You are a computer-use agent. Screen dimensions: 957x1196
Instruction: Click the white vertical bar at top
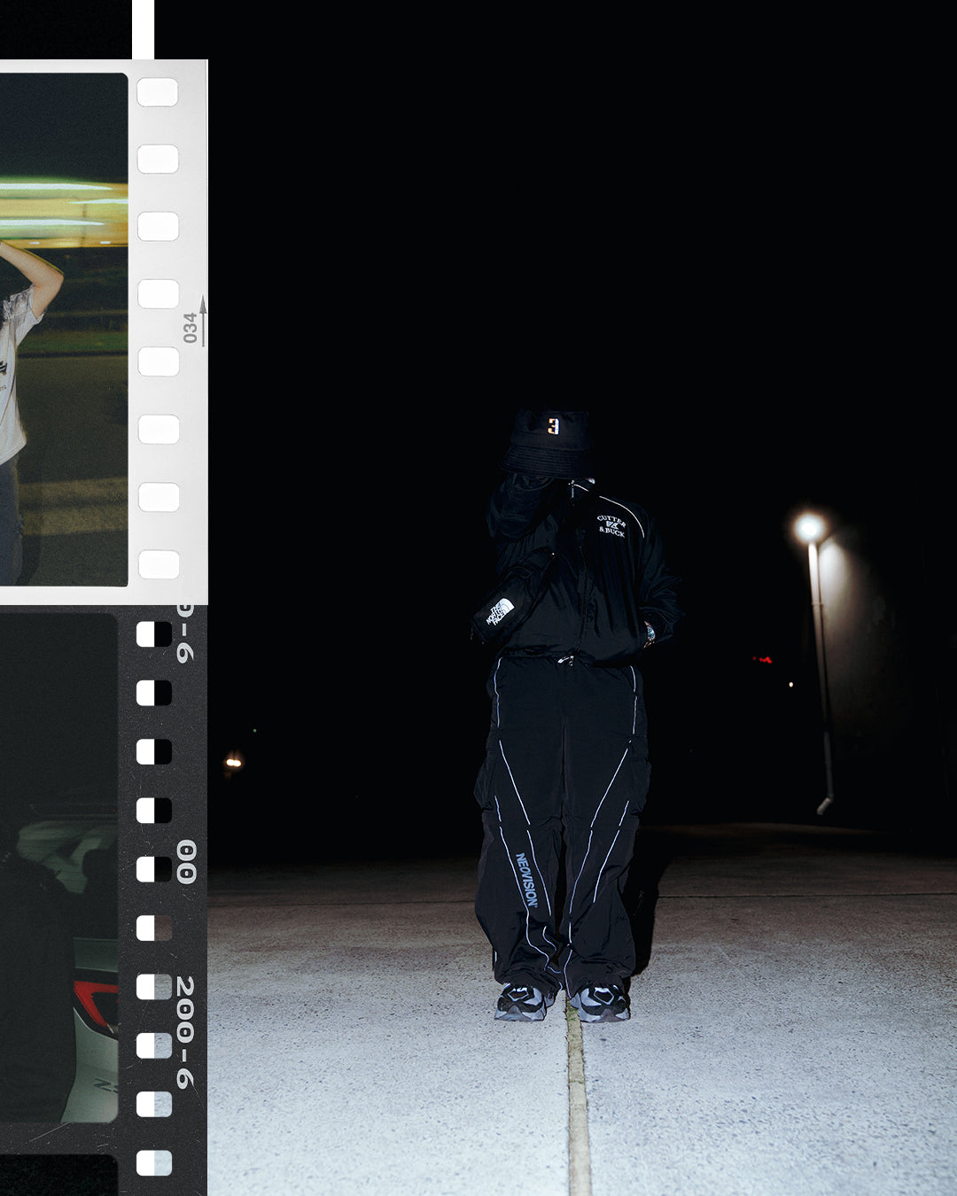pos(143,29)
